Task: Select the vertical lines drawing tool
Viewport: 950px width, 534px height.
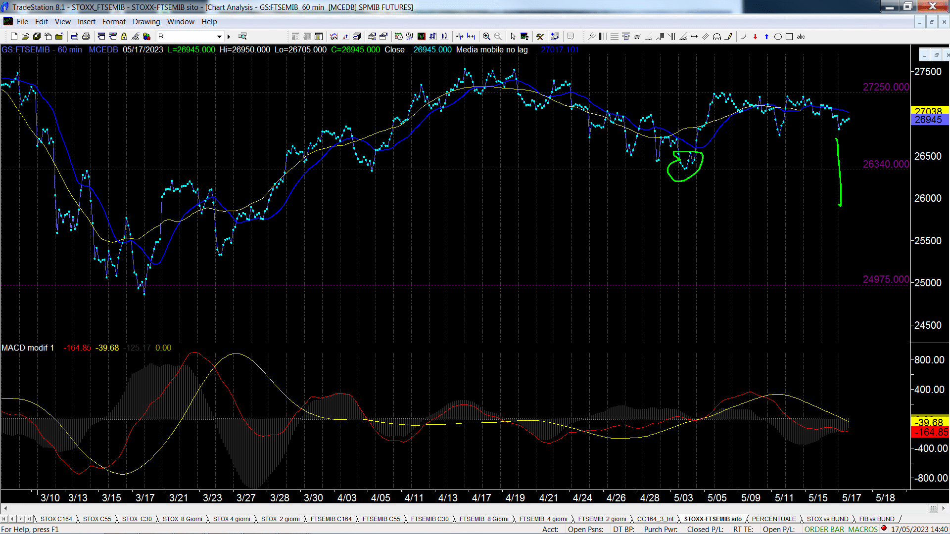Action: 603,36
